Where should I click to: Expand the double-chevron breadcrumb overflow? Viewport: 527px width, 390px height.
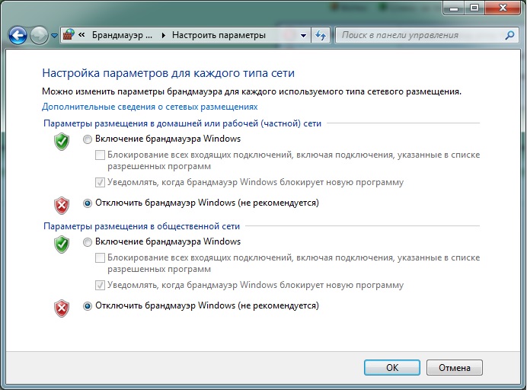point(81,34)
